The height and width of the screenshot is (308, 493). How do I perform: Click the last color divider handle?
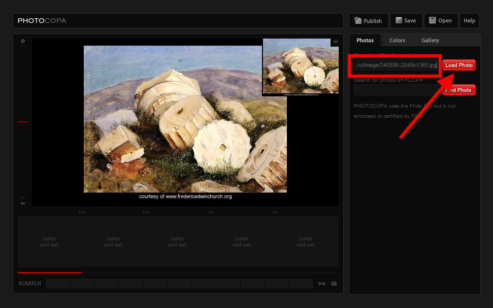[x=274, y=212]
